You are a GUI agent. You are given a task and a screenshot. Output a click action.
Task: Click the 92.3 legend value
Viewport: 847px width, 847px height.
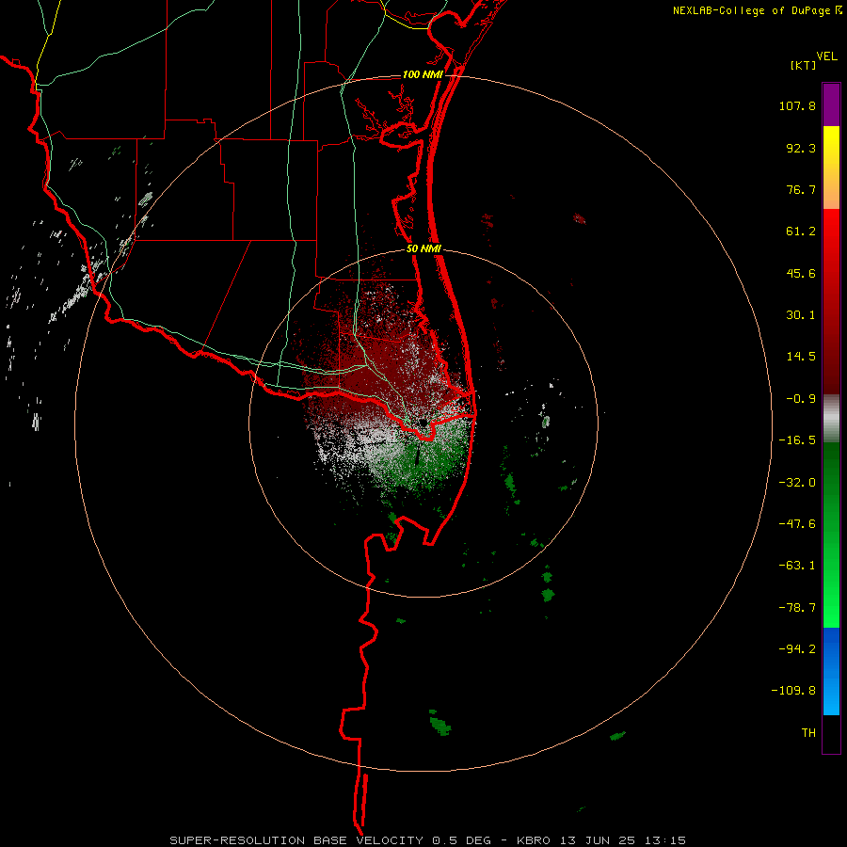pos(801,148)
